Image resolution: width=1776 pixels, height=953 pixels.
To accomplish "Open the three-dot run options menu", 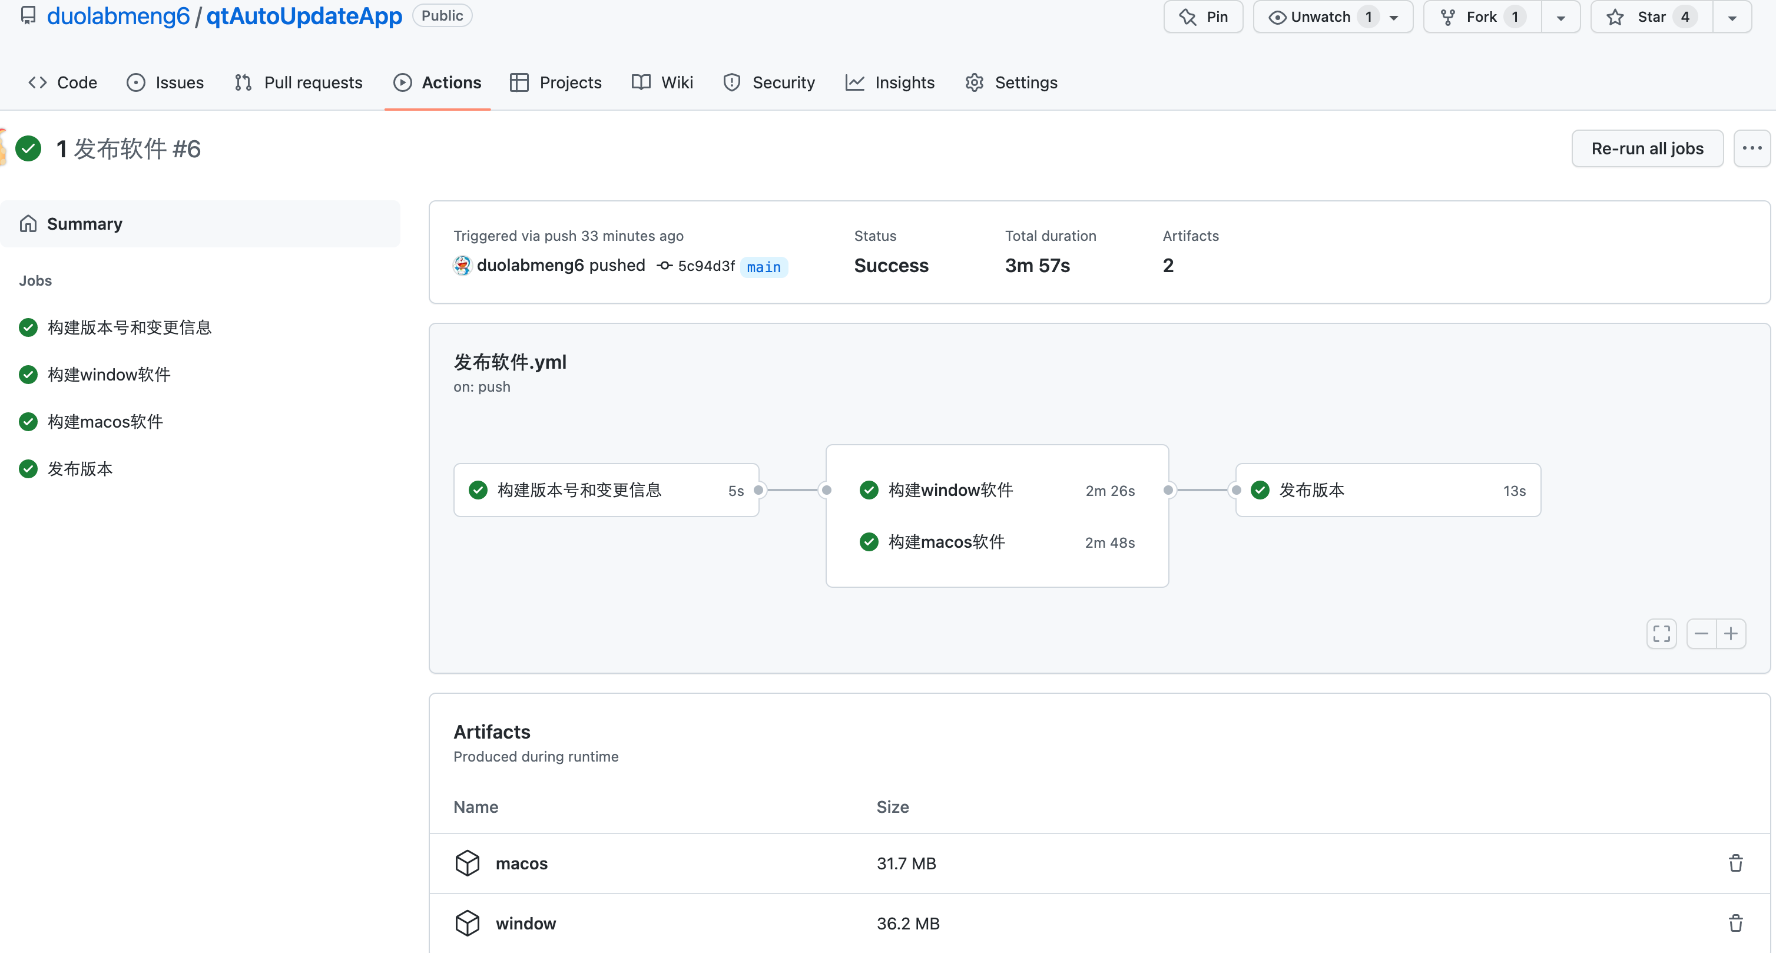I will [x=1752, y=148].
